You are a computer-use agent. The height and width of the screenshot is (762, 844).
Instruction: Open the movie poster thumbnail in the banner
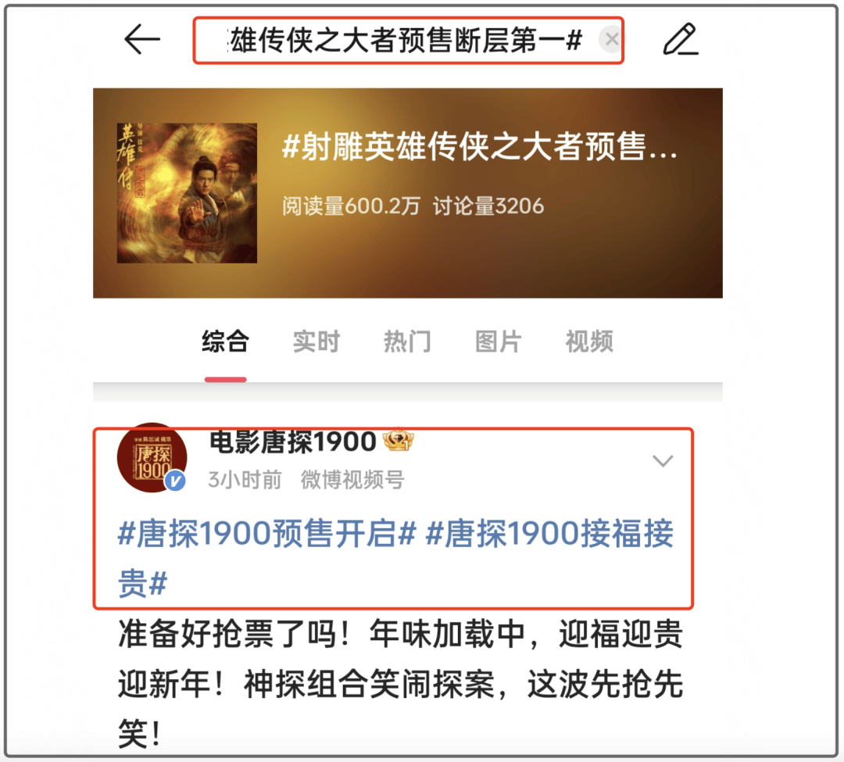point(187,193)
